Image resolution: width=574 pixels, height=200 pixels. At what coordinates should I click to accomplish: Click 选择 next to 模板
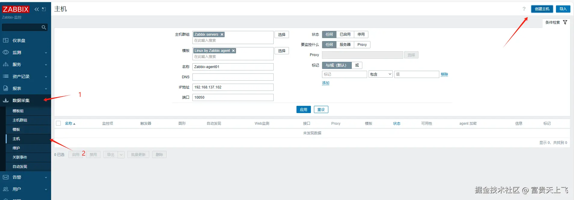(x=282, y=51)
